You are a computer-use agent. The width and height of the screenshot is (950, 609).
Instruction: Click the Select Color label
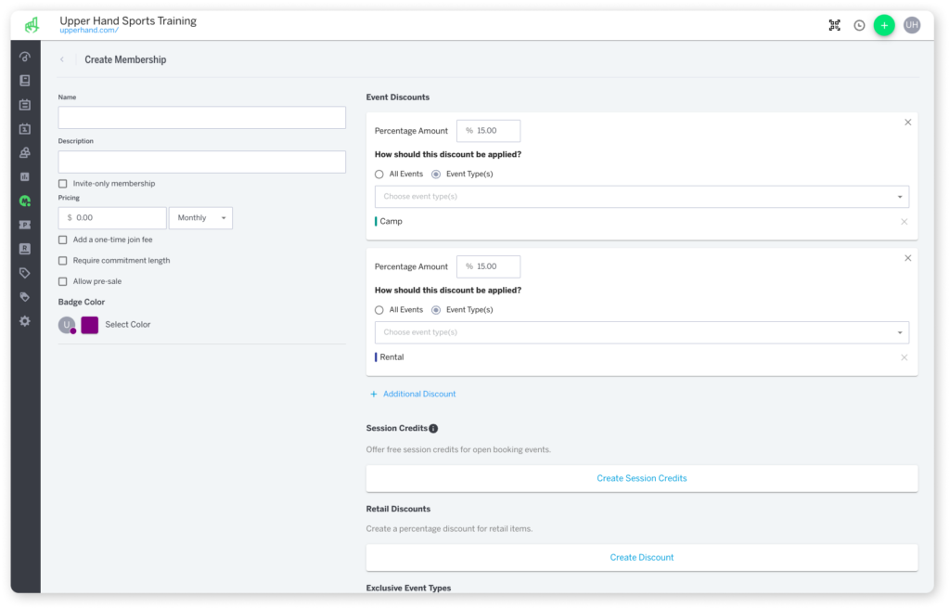pos(128,325)
